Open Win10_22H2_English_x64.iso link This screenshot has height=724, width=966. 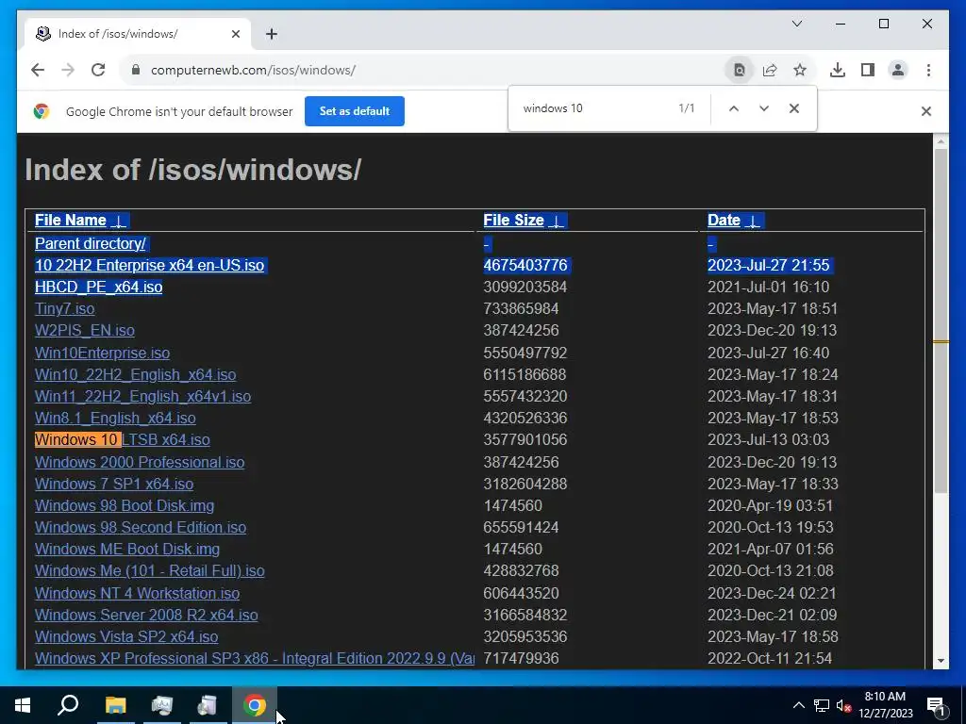136,375
